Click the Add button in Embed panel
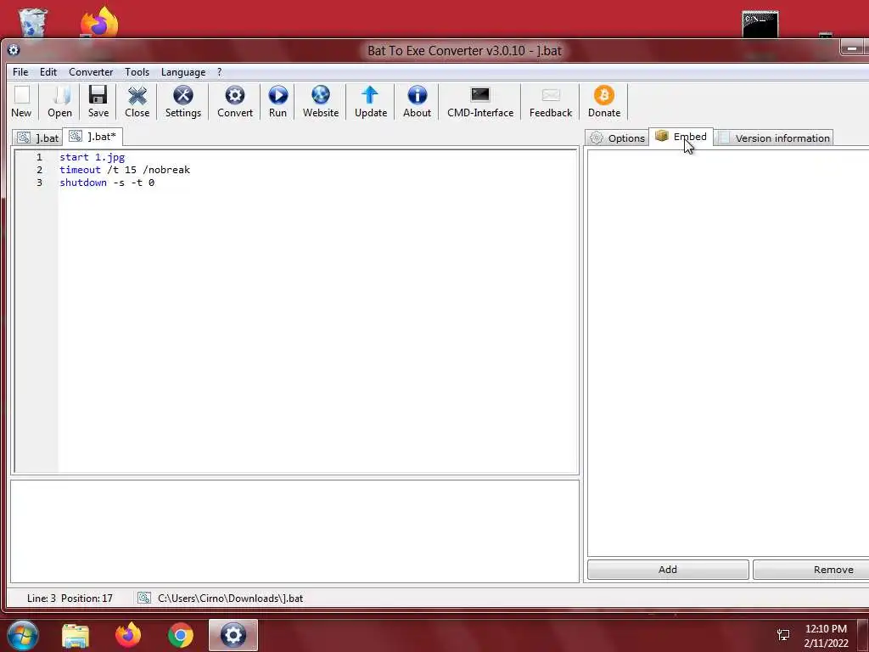Viewport: 869px width, 652px height. point(668,570)
